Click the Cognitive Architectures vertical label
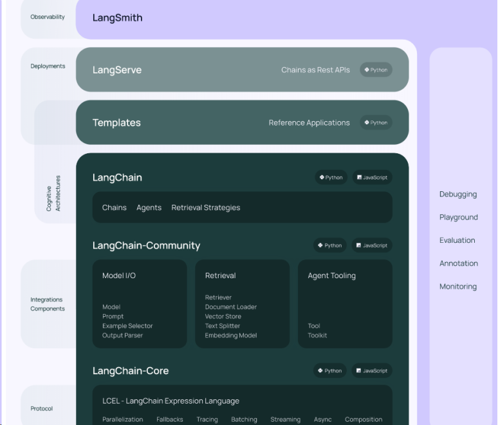 53,193
